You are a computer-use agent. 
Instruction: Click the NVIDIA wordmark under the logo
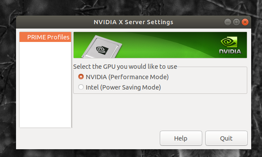click(x=230, y=51)
